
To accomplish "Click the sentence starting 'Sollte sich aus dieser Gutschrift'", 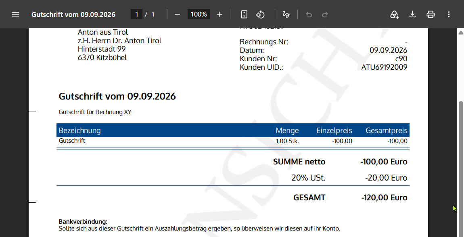I will coord(200,229).
